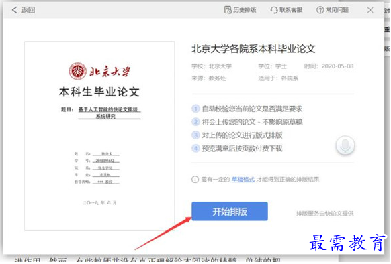This screenshot has width=391, height=264.
Task: Select the thesis cover page thumbnail
Action: click(99, 136)
